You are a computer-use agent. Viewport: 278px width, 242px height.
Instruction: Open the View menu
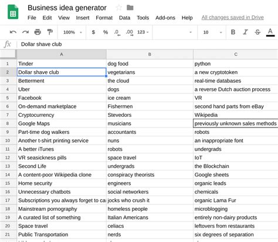pyautogui.click(x=64, y=18)
